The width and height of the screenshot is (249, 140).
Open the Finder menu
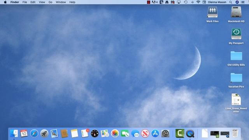[15, 2]
